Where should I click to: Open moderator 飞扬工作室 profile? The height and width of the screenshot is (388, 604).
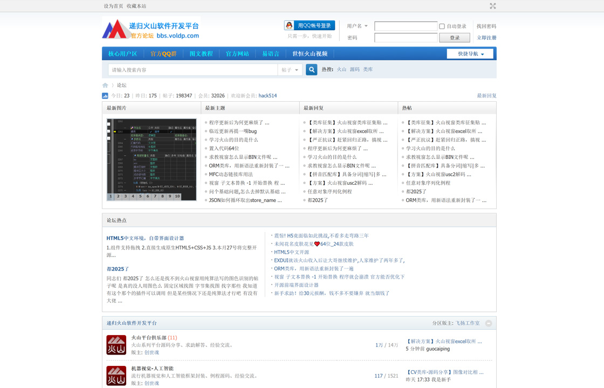(x=468, y=323)
